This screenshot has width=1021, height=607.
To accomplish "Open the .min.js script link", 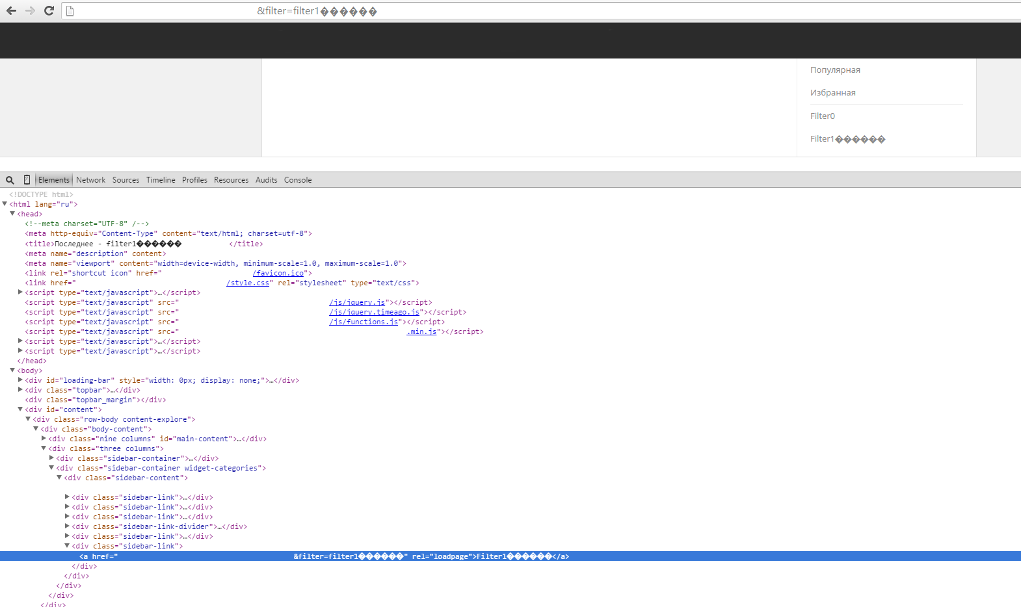I will coord(421,331).
